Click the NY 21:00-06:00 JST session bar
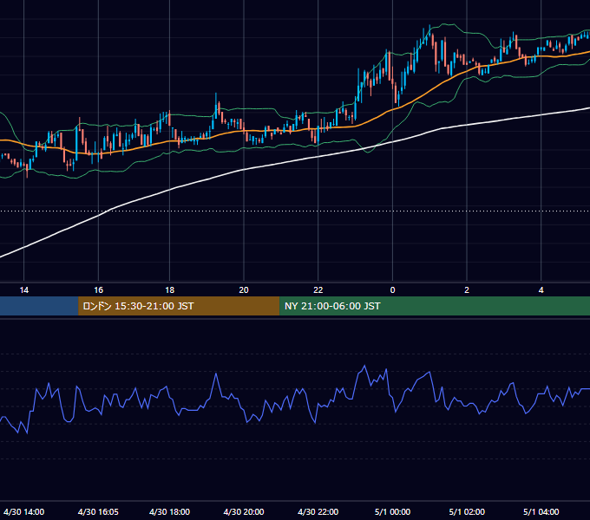590x520 pixels. pyautogui.click(x=435, y=306)
